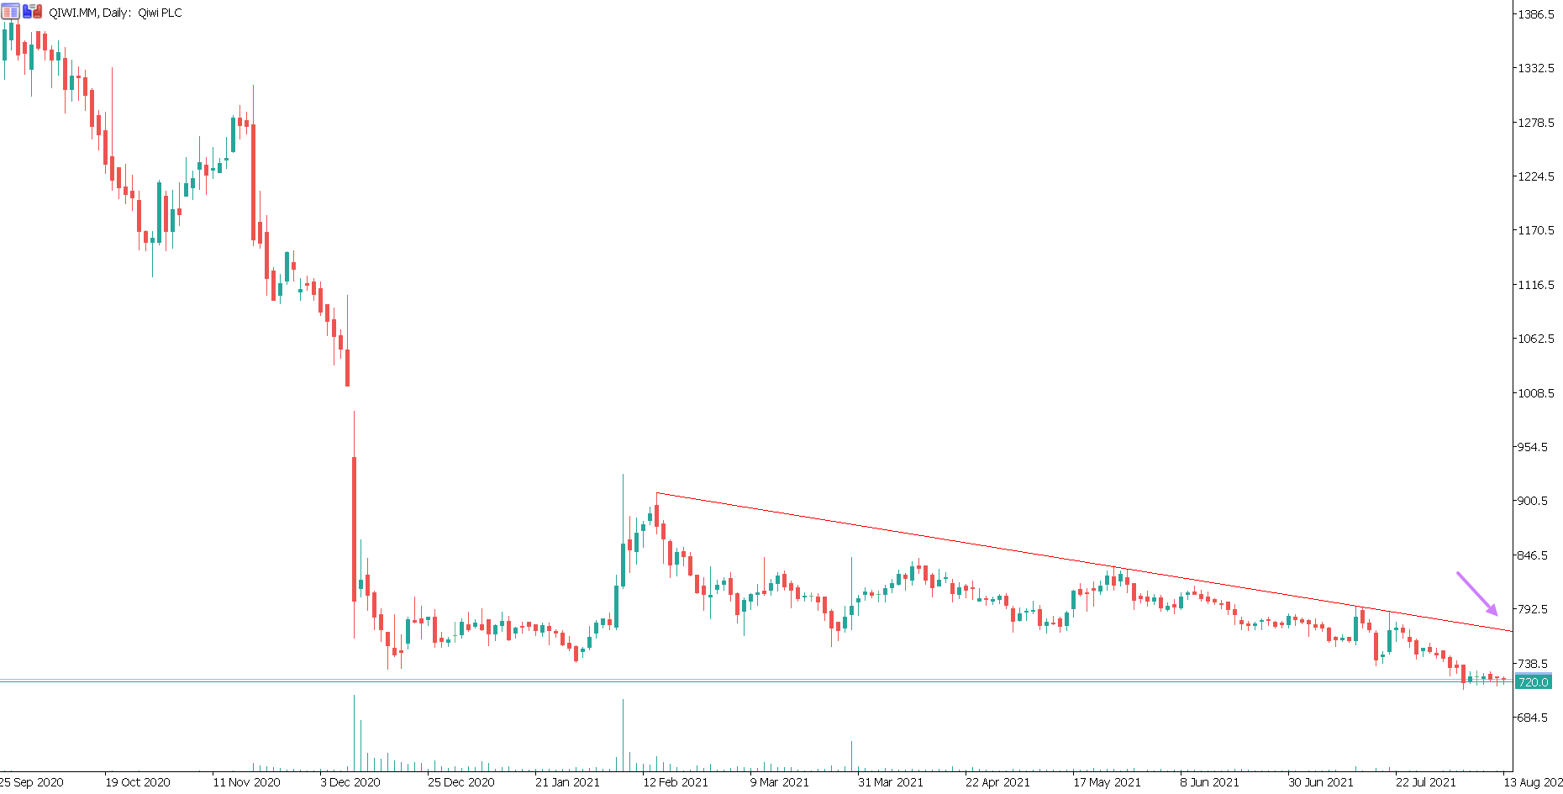Click the 1386.5 price scale label
The width and height of the screenshot is (1563, 794).
[x=1534, y=14]
